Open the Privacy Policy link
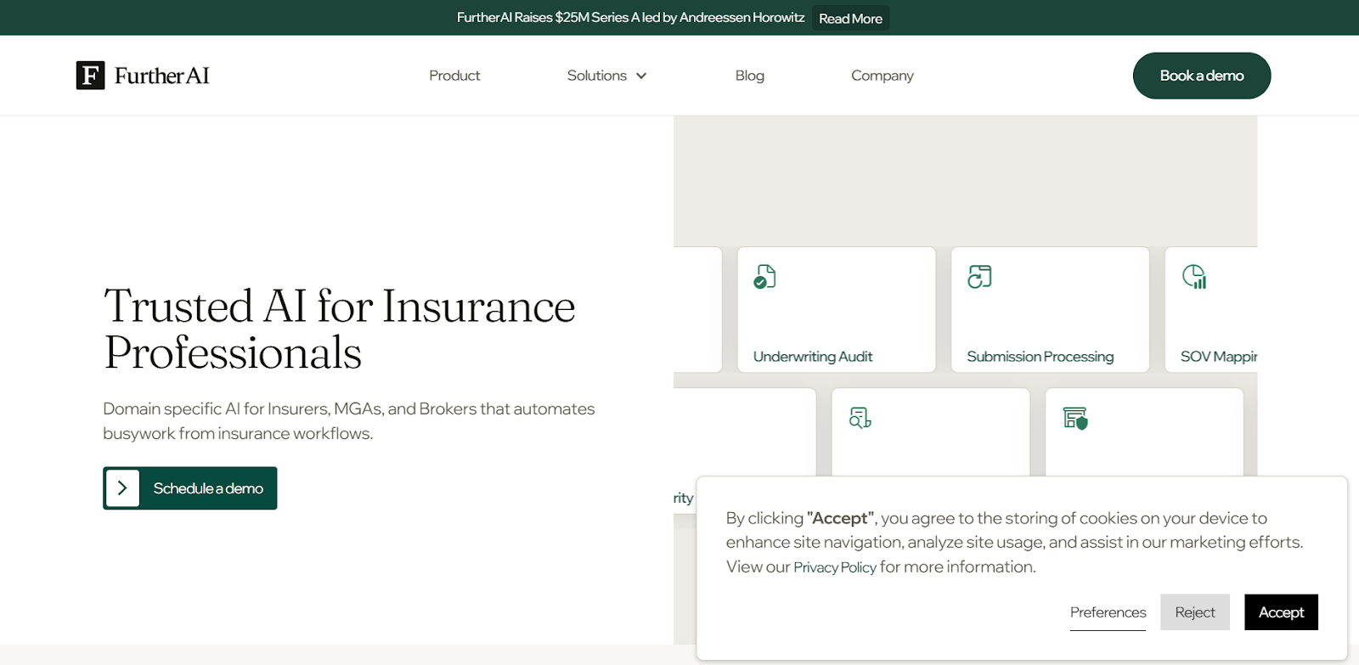1359x665 pixels. (834, 567)
